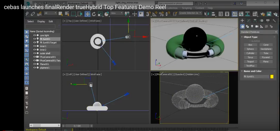Hide the Plane001 object

click(x=35, y=64)
